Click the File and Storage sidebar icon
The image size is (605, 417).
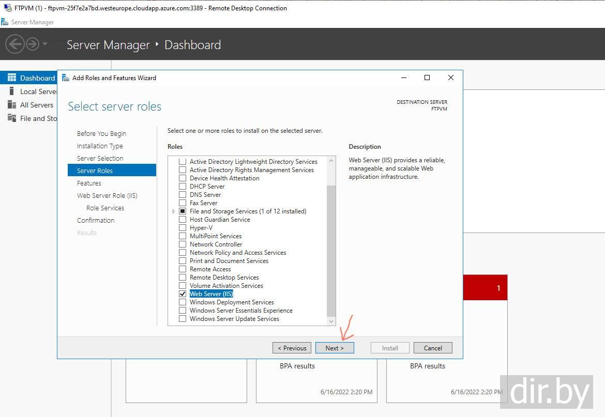pos(12,118)
